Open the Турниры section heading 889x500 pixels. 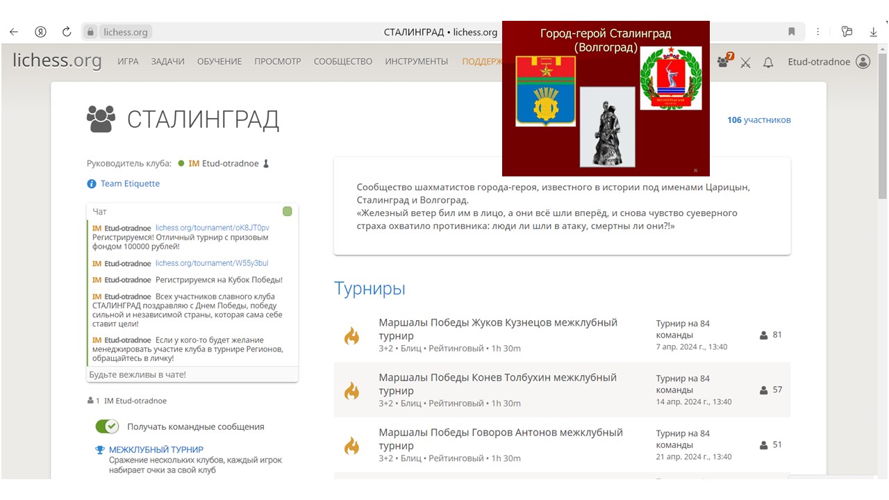(369, 288)
